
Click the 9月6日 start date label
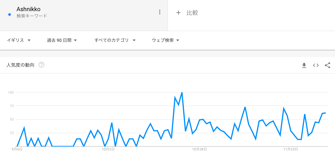coord(17,149)
